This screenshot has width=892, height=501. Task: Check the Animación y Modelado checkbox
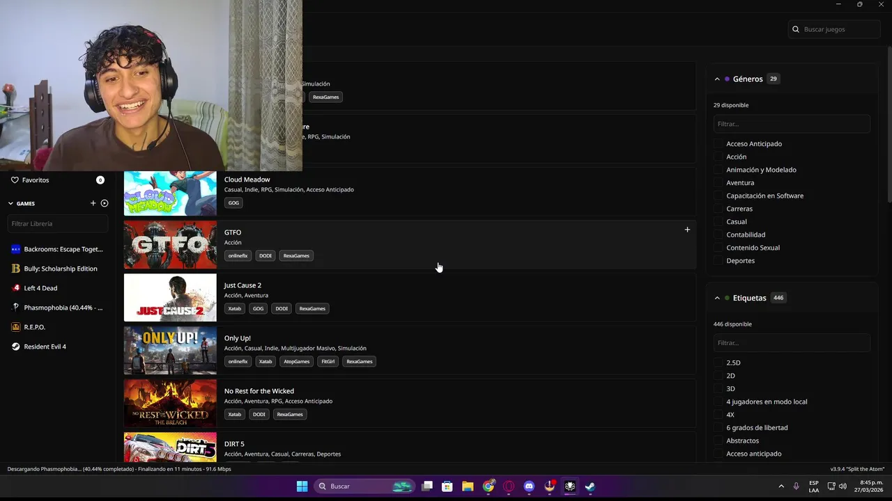[x=718, y=170]
